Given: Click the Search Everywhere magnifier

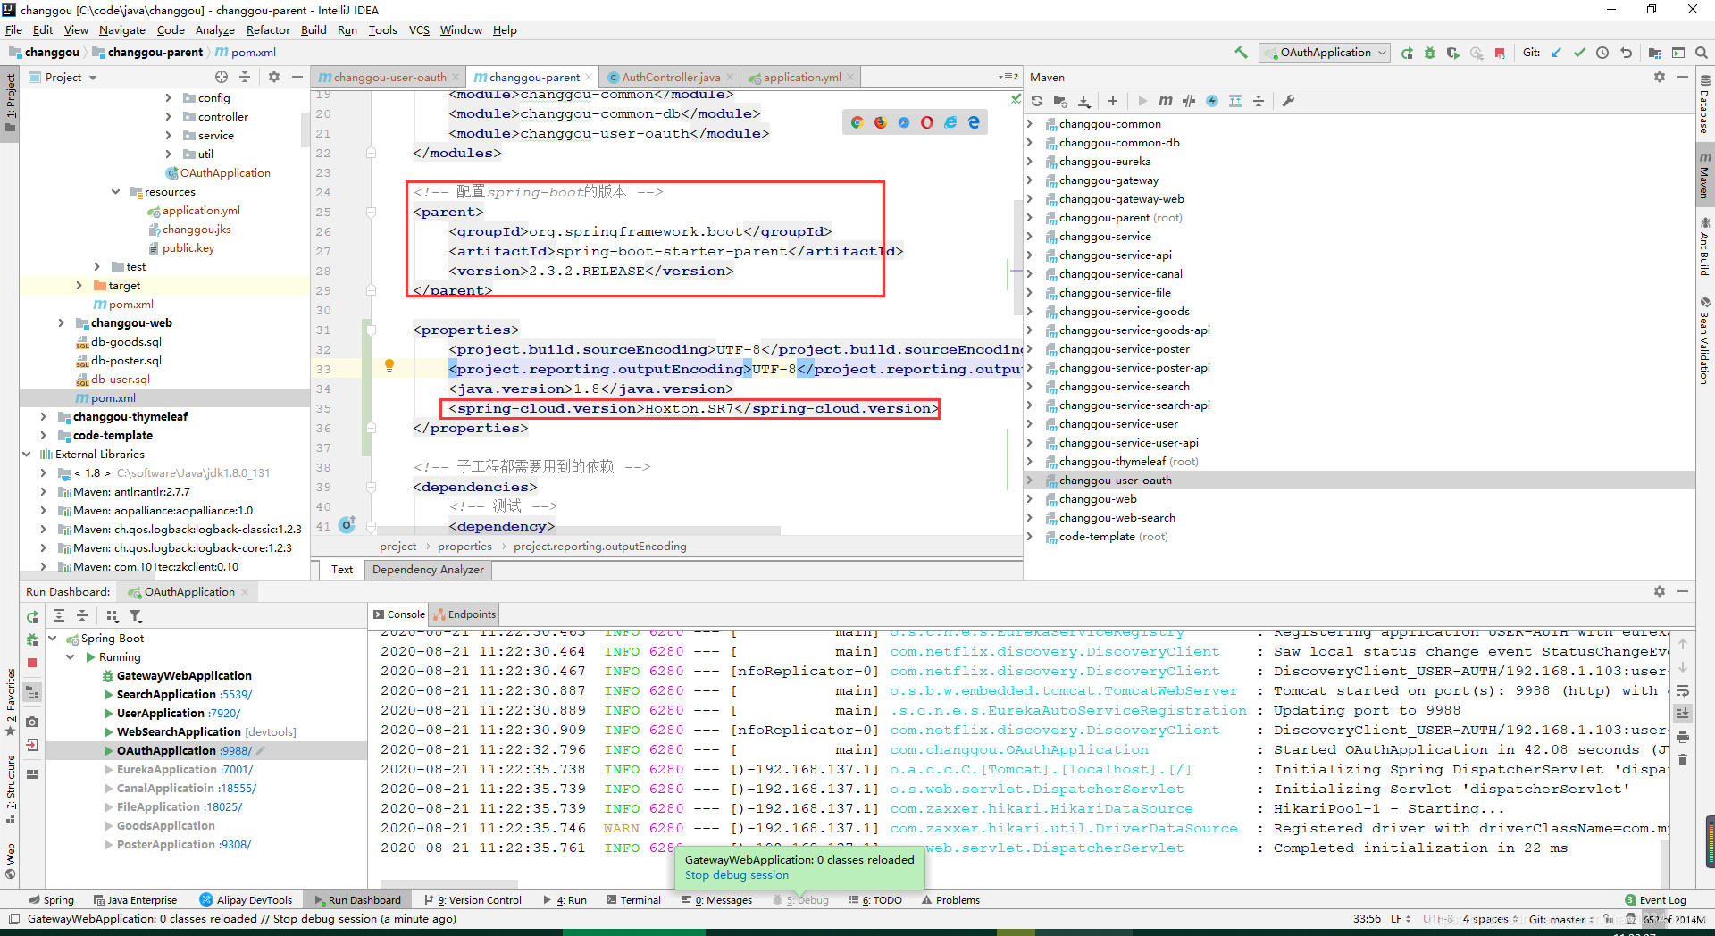Looking at the screenshot, I should (x=1702, y=53).
